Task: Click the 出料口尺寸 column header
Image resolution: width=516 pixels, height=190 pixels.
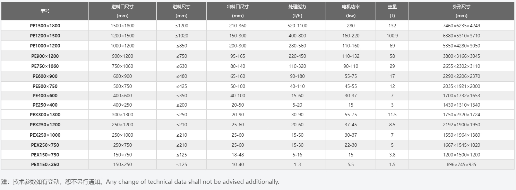Action: pos(238,11)
